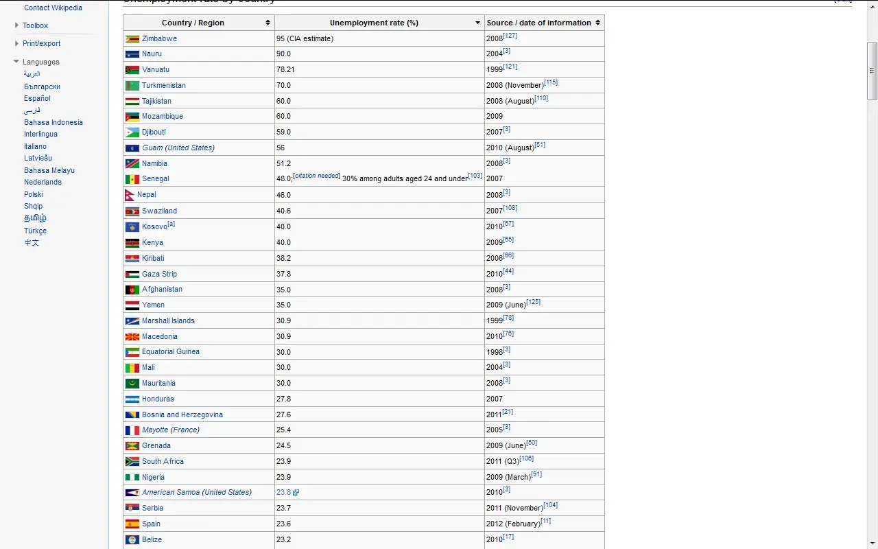Click the Kenya flag icon

tap(132, 242)
